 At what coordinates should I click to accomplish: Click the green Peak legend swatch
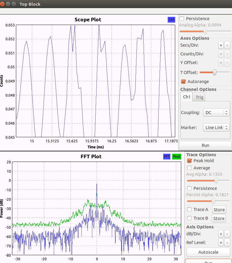(176, 156)
